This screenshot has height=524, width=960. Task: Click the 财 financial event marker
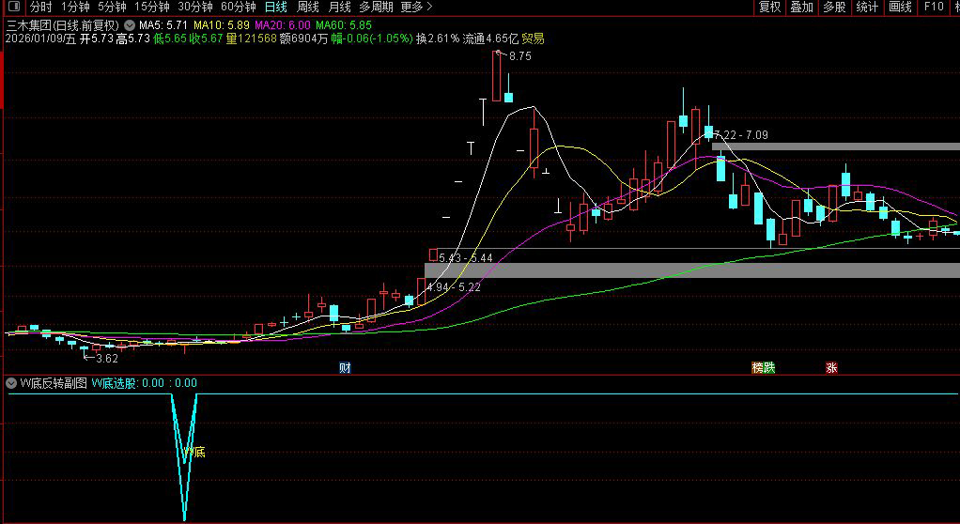tap(346, 368)
